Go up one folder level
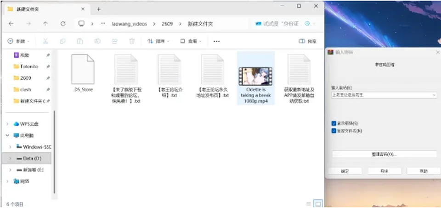Viewport: 441px width, 208px height. (x=45, y=24)
